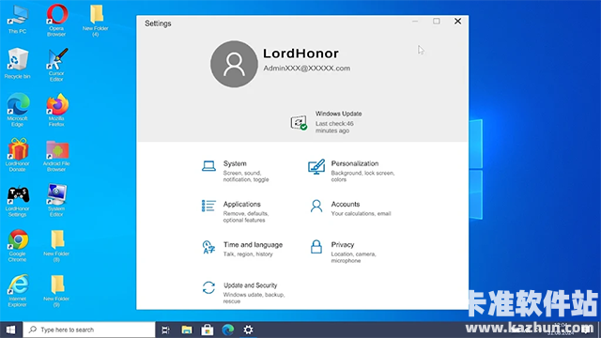This screenshot has width=601, height=338.
Task: Click the Windows Update label
Action: (x=338, y=114)
